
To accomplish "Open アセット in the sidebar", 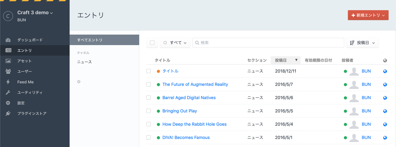I will point(35,61).
